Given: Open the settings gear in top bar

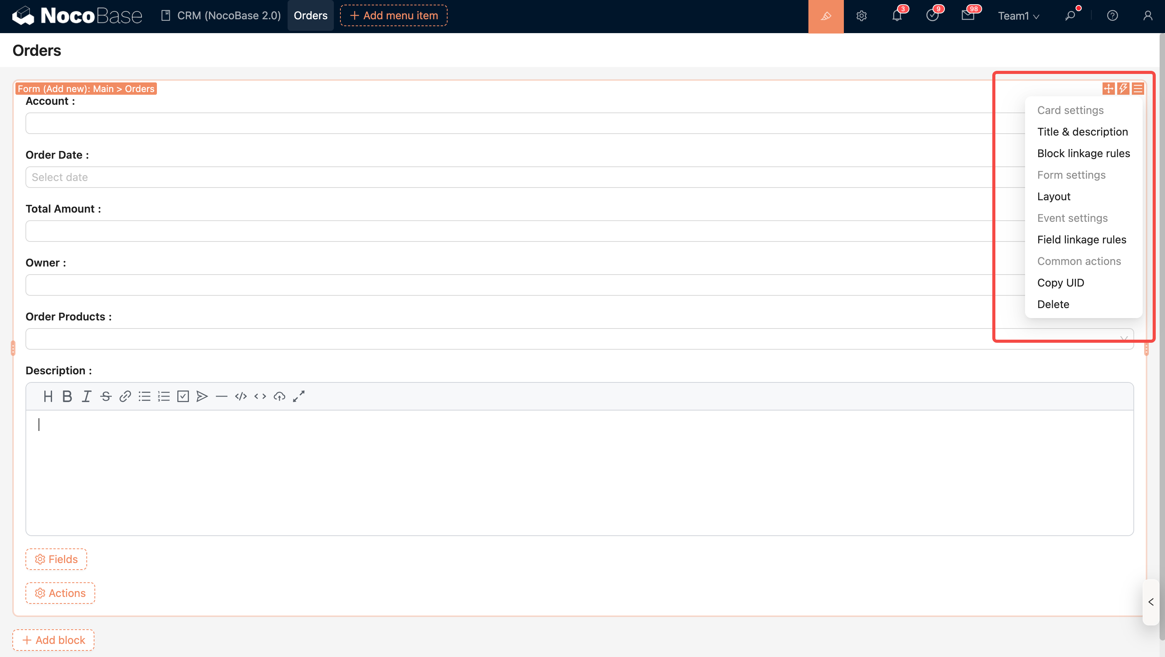Looking at the screenshot, I should coord(861,16).
